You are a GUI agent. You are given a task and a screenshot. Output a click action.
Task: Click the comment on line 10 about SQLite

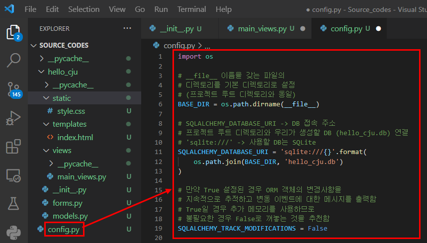[247, 142]
